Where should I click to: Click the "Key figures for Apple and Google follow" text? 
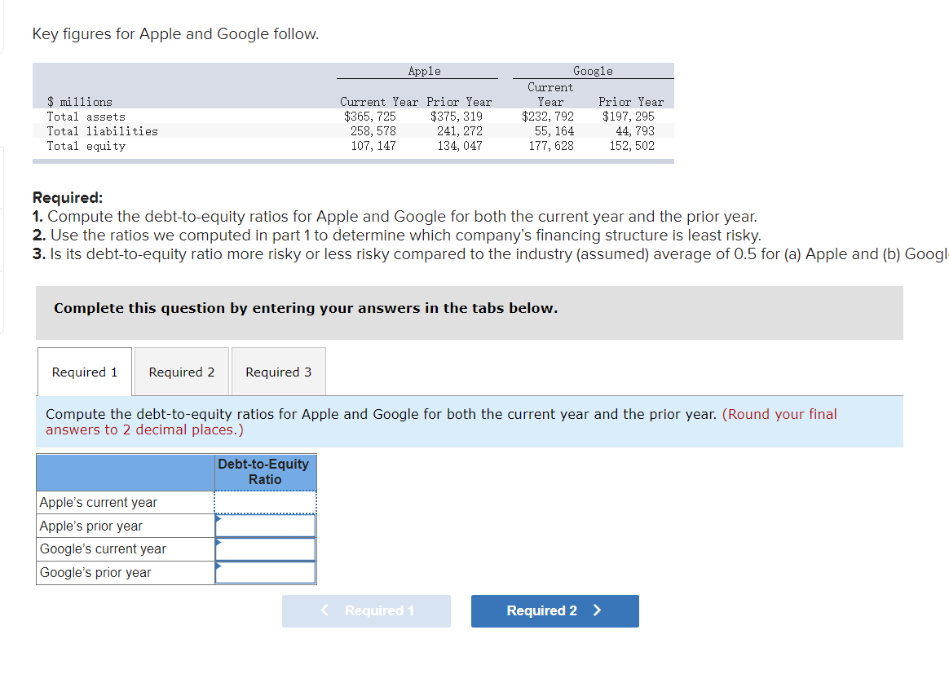click(175, 34)
